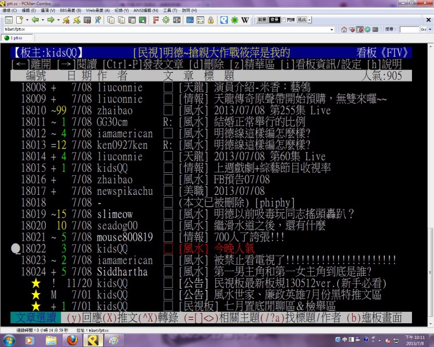Click the blue Q search icon

click(224, 20)
